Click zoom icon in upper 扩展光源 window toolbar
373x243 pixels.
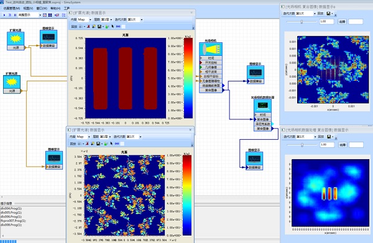point(81,27)
